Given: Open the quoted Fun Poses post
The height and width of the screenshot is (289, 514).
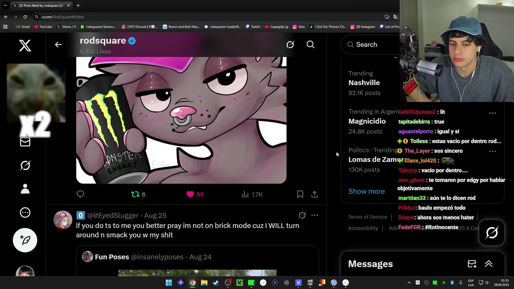Looking at the screenshot, I should 197,261.
